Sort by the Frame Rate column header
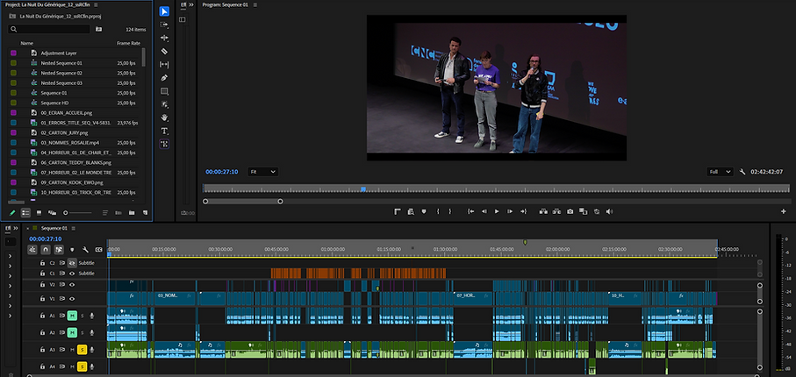Image resolution: width=796 pixels, height=377 pixels. click(128, 43)
